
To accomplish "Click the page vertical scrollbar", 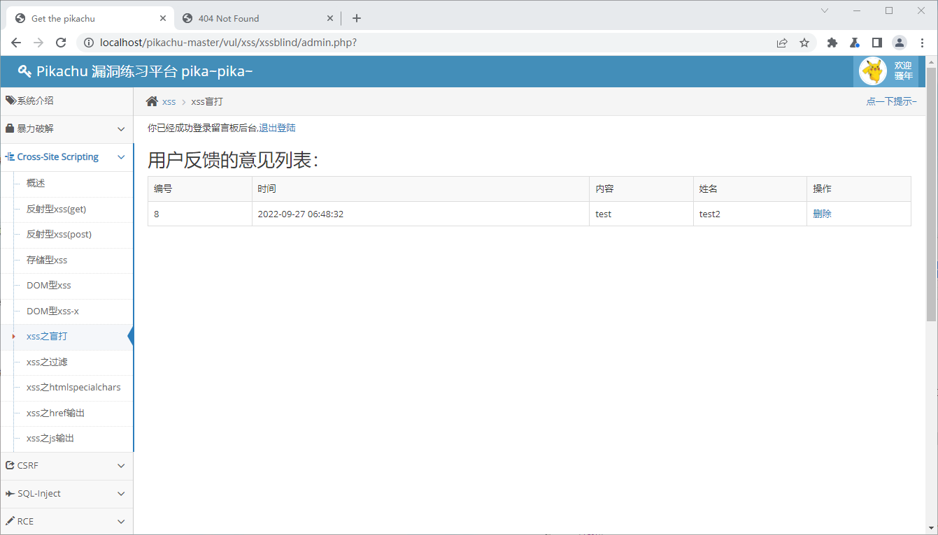I will tap(931, 210).
